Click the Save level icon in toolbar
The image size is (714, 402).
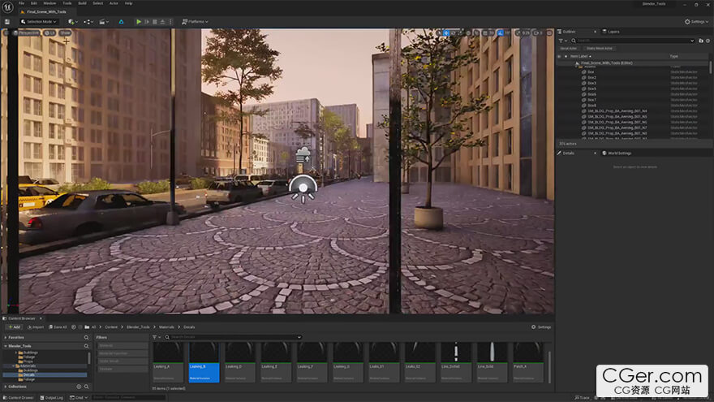pyautogui.click(x=6, y=21)
